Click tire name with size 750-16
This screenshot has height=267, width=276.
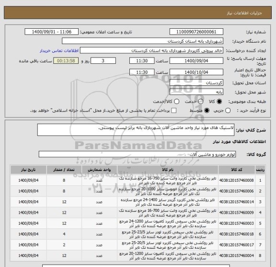point(168,181)
